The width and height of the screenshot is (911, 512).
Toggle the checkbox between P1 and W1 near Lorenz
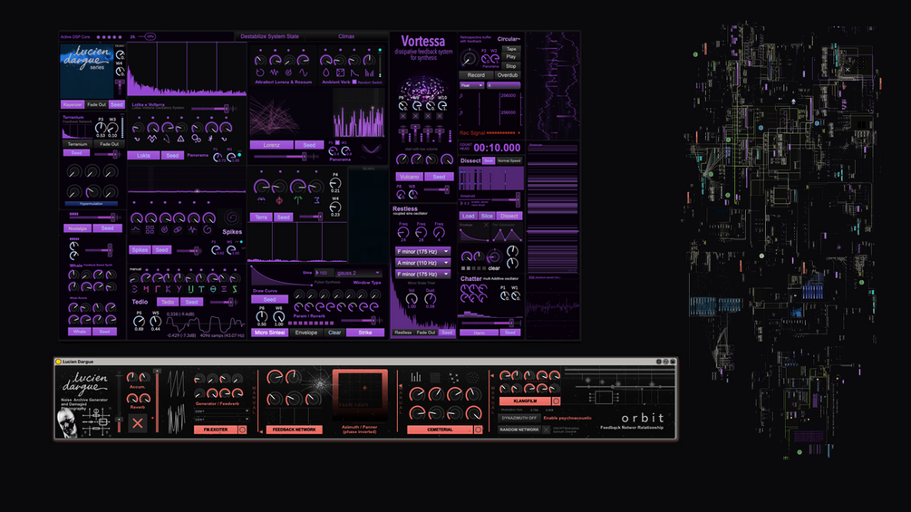click(337, 143)
